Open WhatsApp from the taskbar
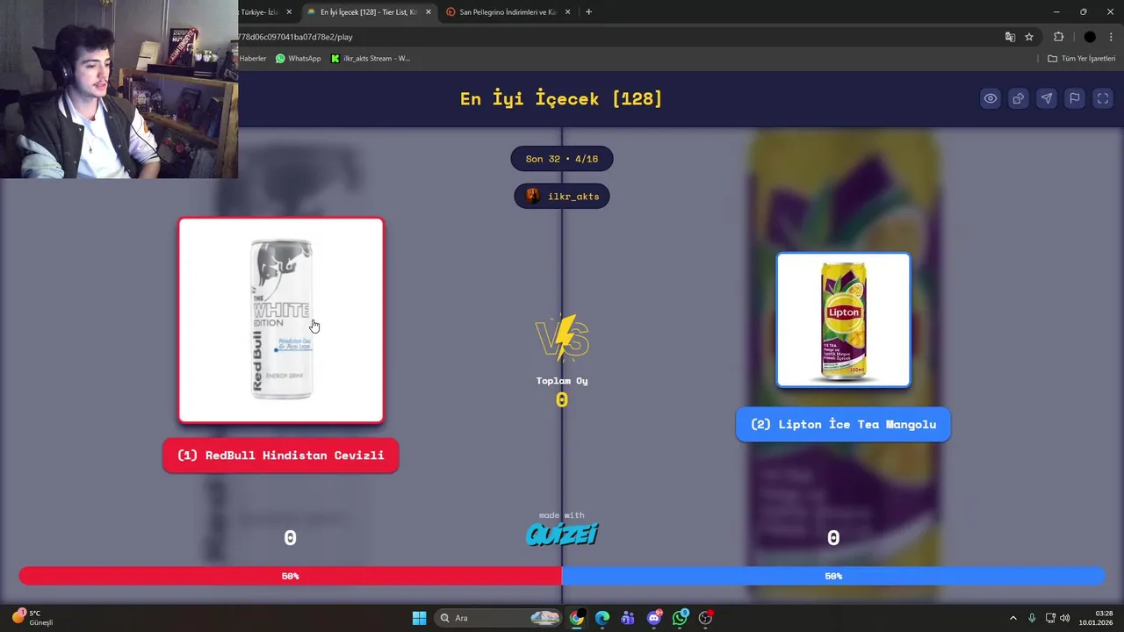Image resolution: width=1124 pixels, height=632 pixels. [681, 618]
